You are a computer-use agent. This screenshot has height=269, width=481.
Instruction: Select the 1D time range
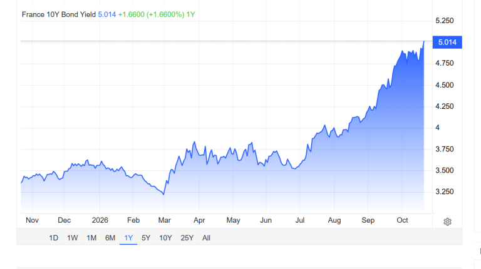(54, 238)
